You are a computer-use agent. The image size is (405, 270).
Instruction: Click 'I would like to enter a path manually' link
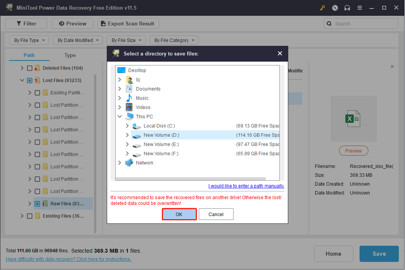tap(246, 186)
